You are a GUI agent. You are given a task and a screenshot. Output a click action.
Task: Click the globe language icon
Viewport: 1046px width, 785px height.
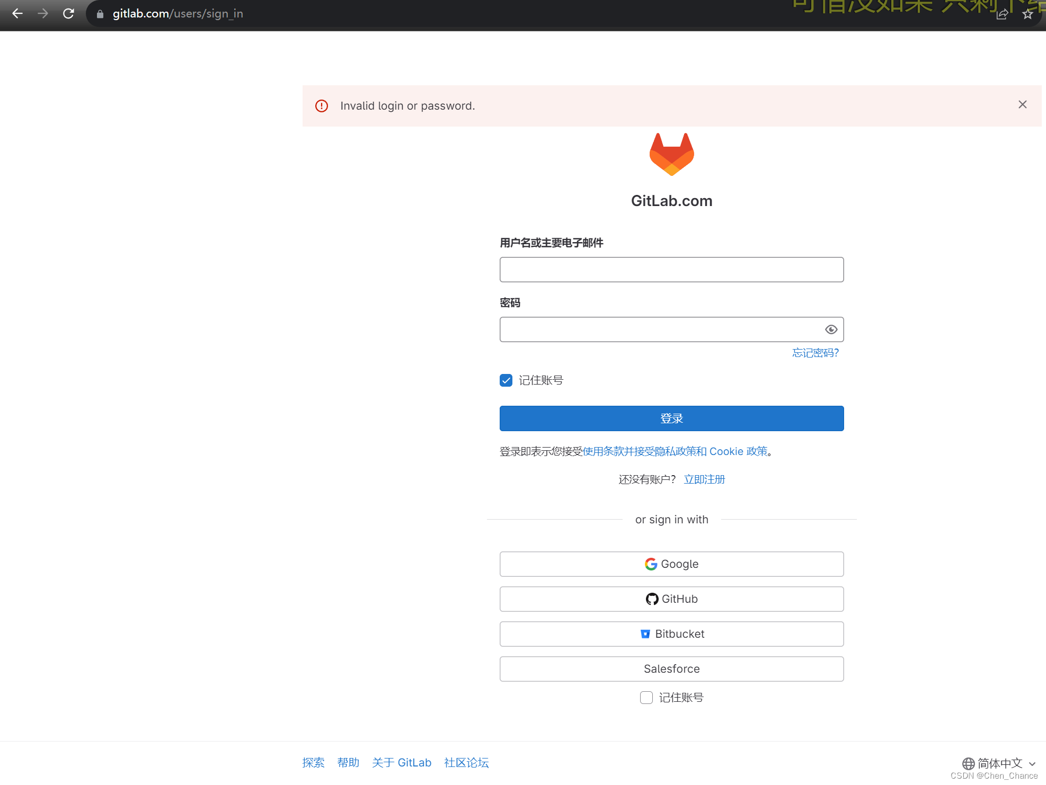coord(968,763)
